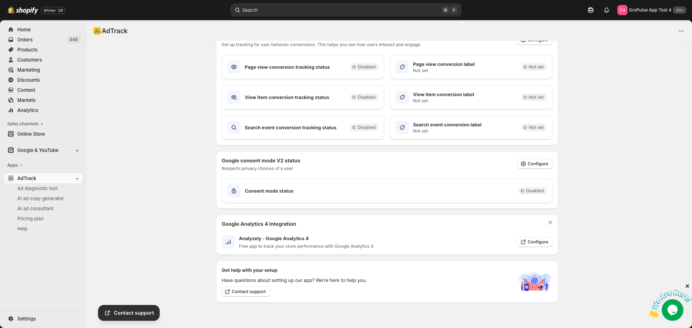The height and width of the screenshot is (328, 692).
Task: Select the Analytics sidebar icon
Action: point(11,110)
